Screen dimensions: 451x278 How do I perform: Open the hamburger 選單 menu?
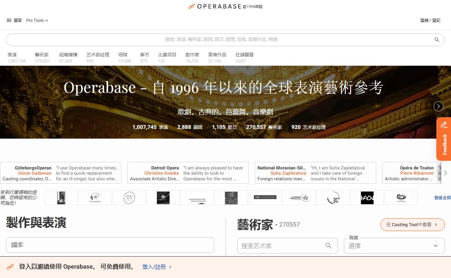point(14,20)
